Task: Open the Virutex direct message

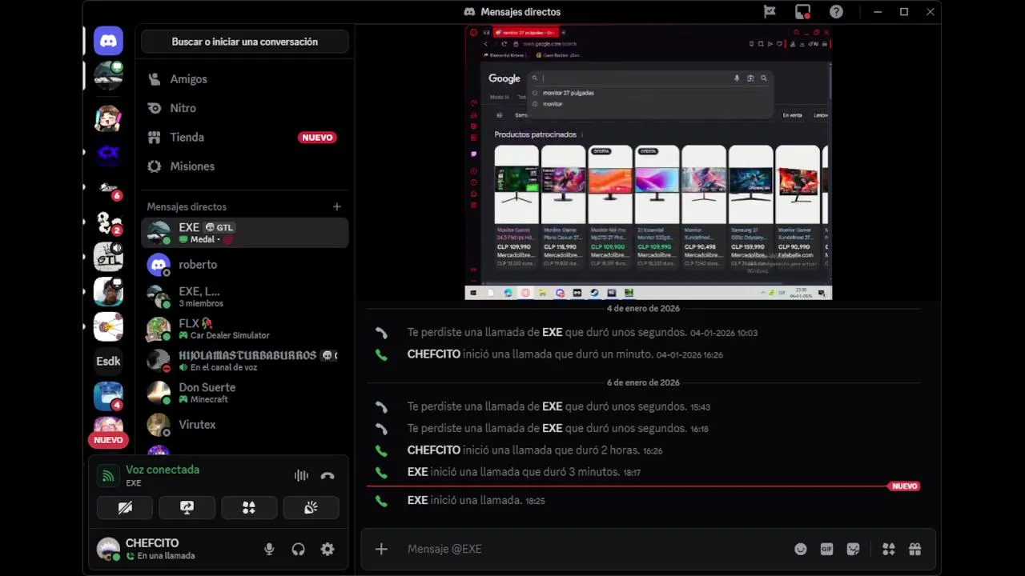Action: point(244,425)
